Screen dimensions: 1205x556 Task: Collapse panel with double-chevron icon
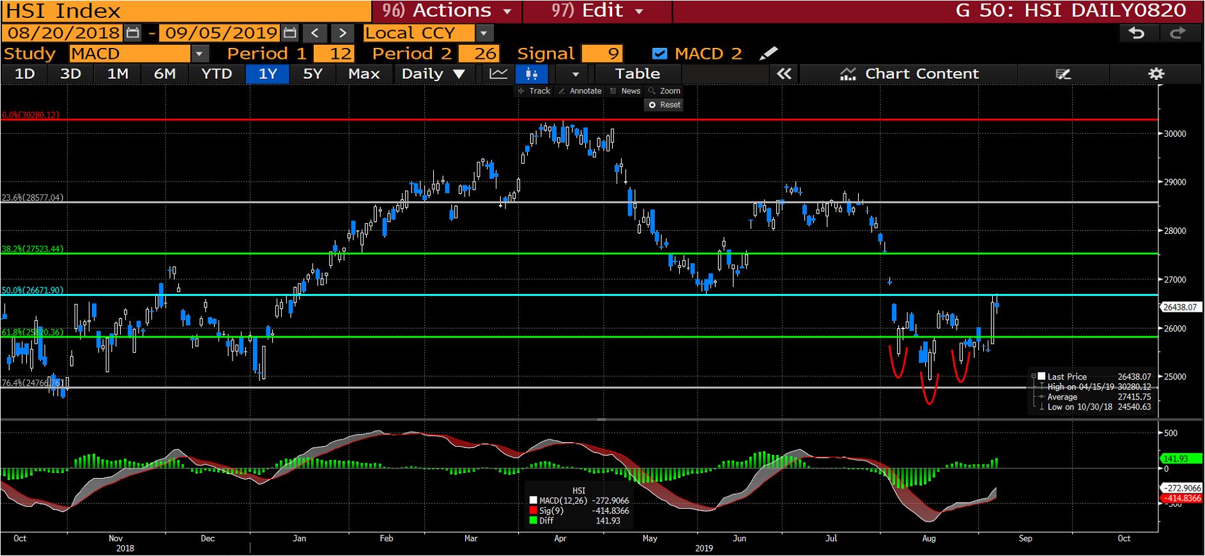[784, 74]
